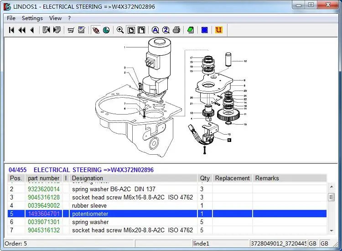Click the magnifier icon with letter A
The image size is (342, 251).
click(155, 30)
